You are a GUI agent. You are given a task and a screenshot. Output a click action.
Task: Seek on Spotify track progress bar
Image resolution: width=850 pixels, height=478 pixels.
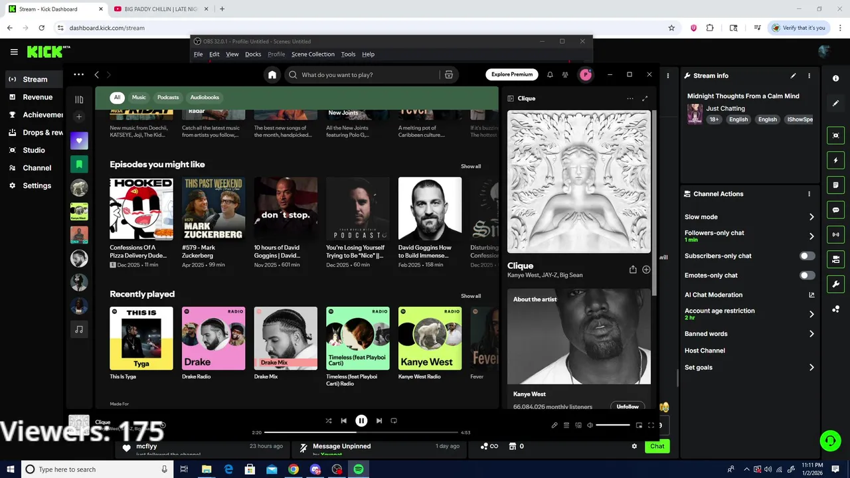click(x=363, y=433)
